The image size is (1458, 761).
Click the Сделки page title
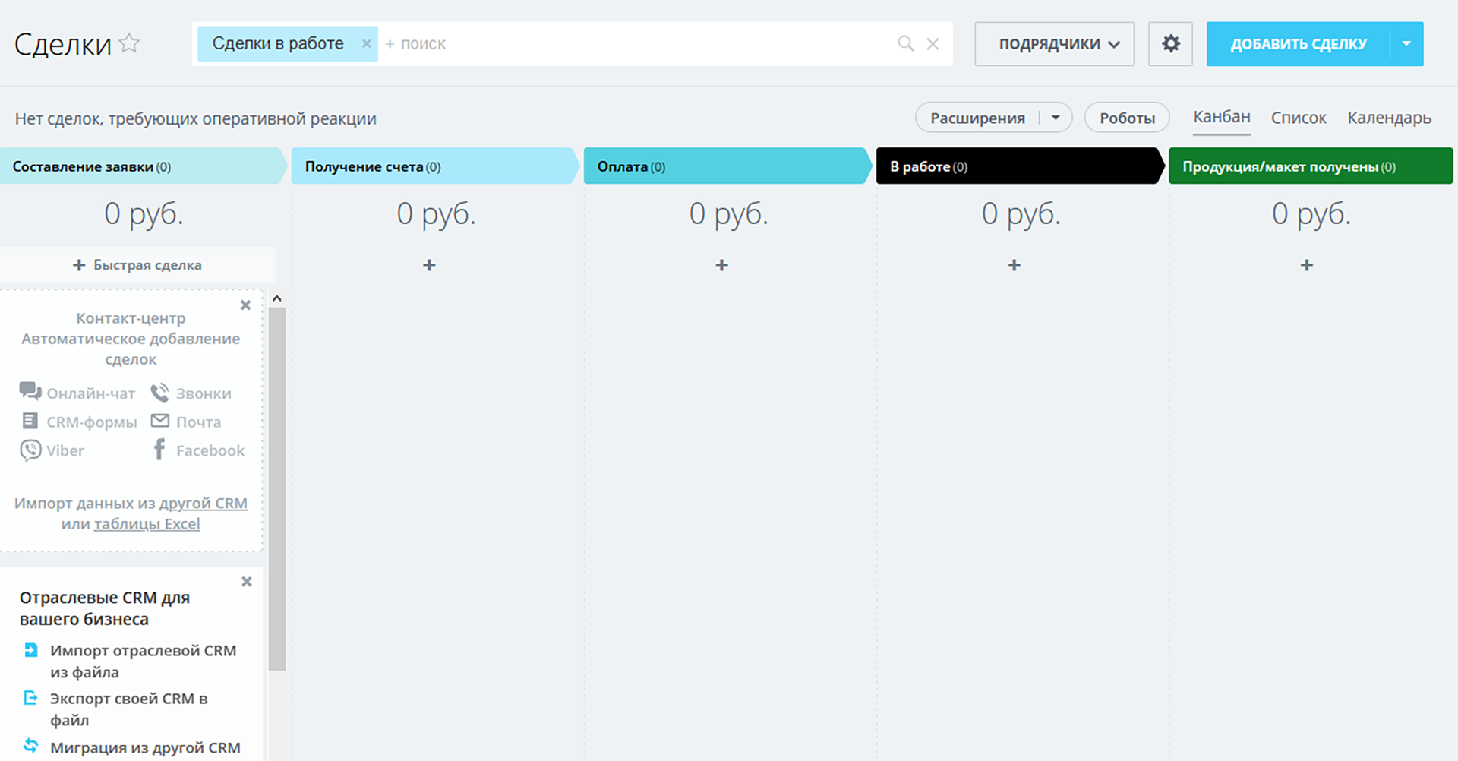tap(63, 45)
